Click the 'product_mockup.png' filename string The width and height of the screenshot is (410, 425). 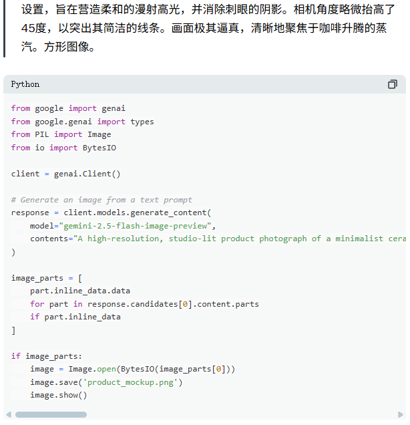132,382
